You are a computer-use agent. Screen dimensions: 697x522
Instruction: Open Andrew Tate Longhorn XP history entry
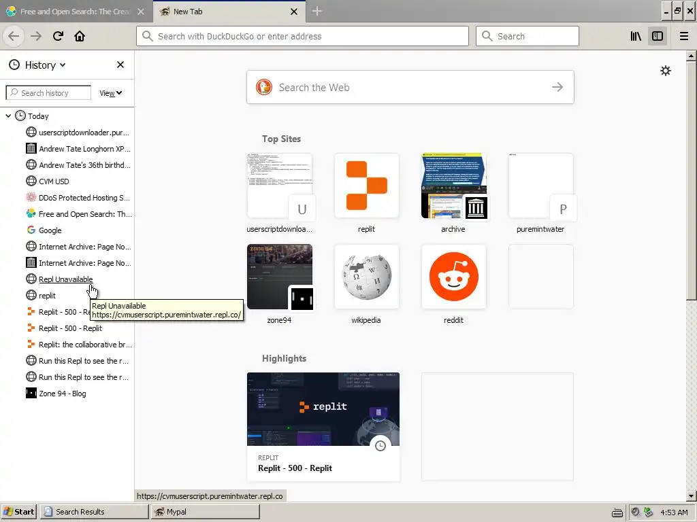78,149
